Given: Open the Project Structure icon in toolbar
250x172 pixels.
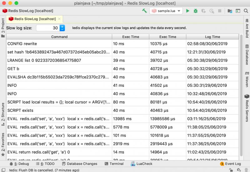Looking at the screenshot, I should pos(230,11).
